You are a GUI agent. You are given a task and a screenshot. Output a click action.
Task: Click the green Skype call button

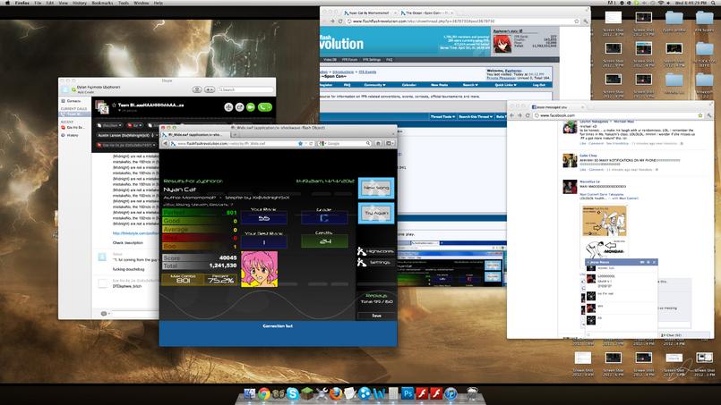pos(265,107)
